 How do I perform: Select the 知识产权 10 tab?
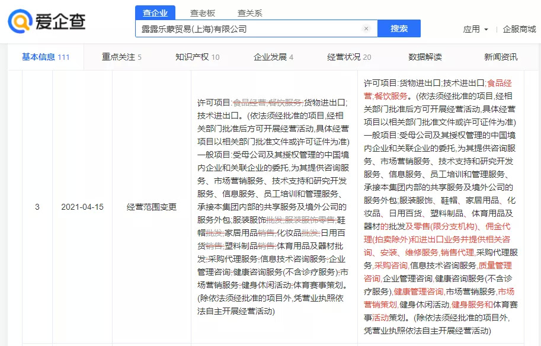tap(197, 57)
